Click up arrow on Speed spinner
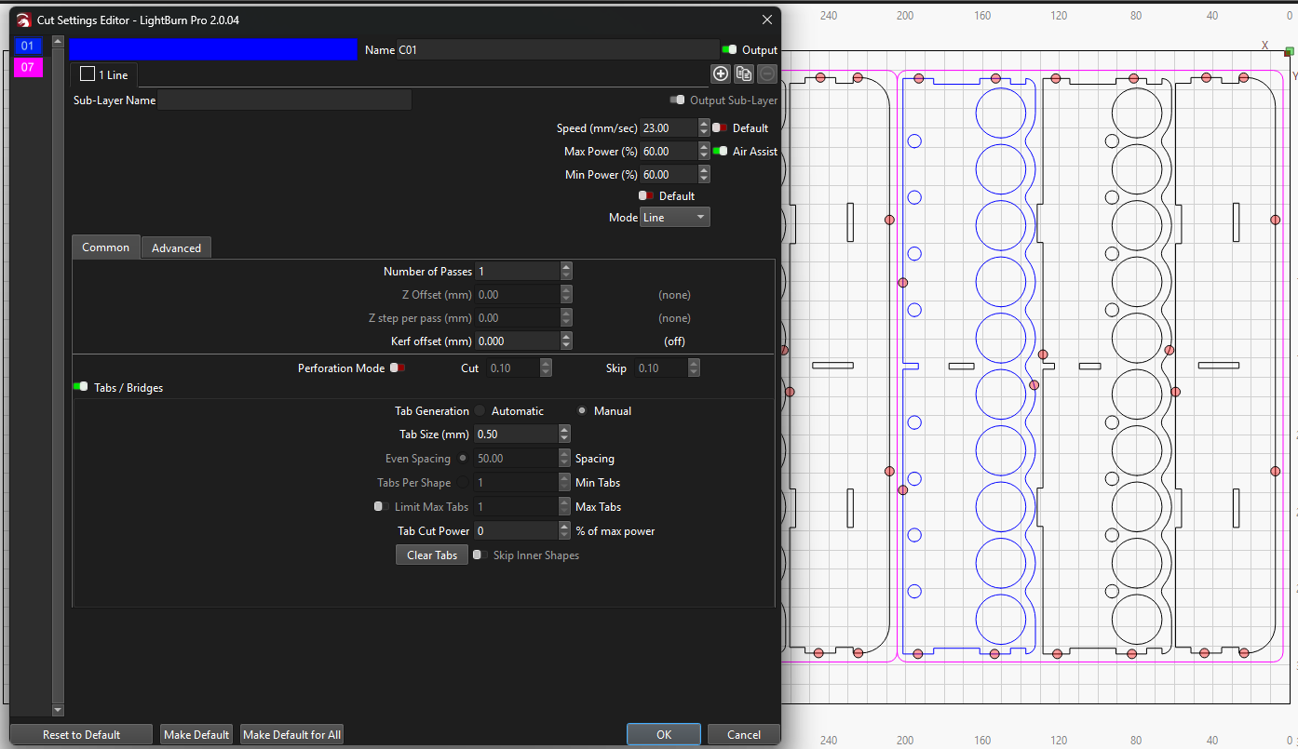Image resolution: width=1298 pixels, height=749 pixels. click(x=704, y=124)
